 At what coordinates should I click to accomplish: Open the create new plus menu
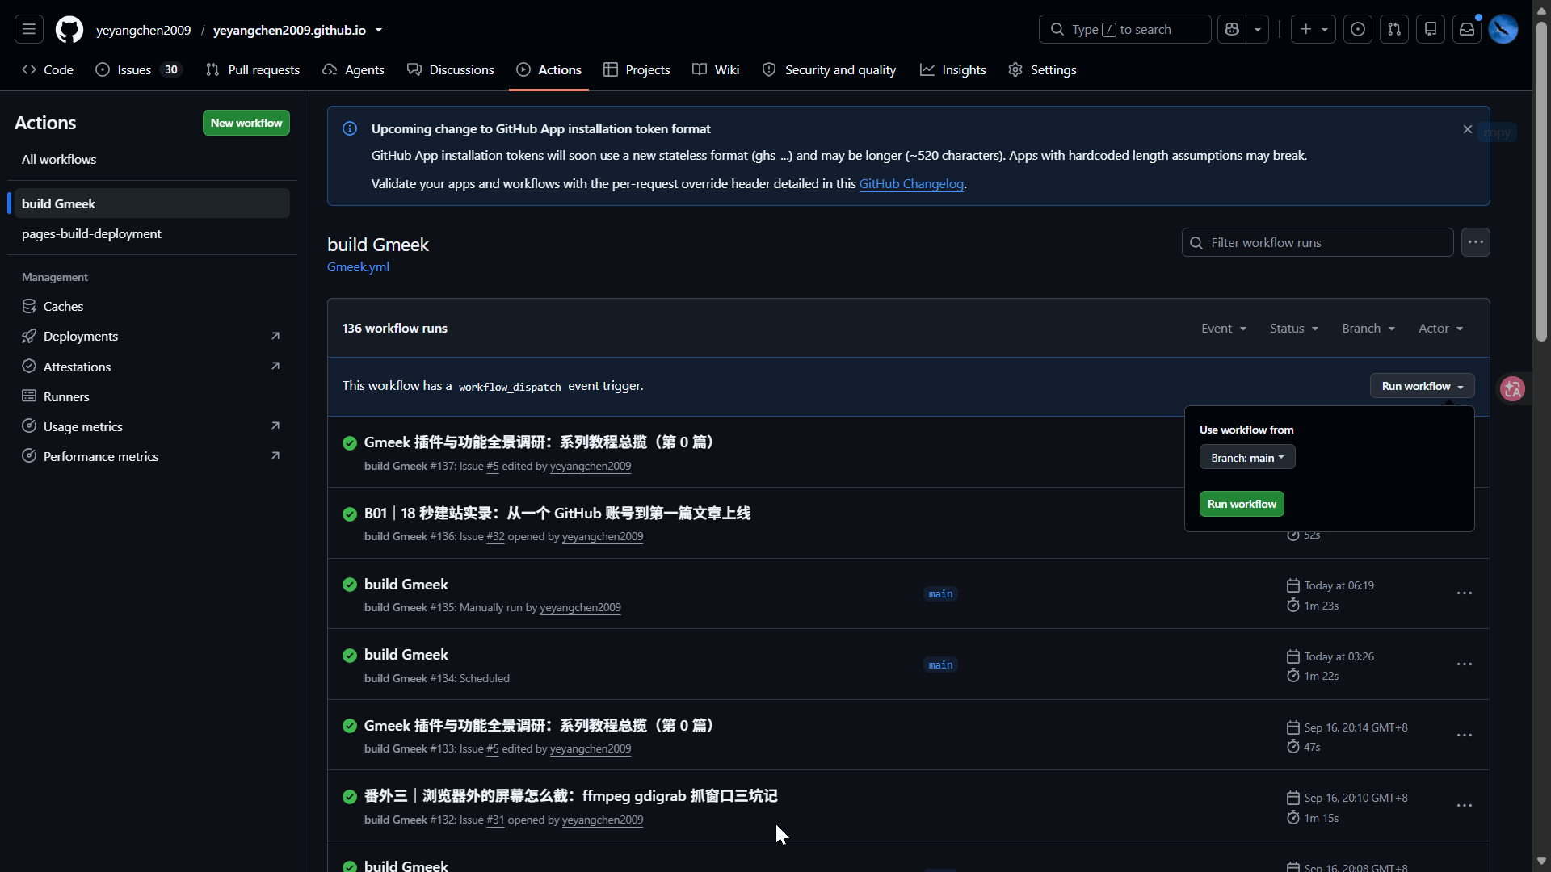click(x=1314, y=30)
